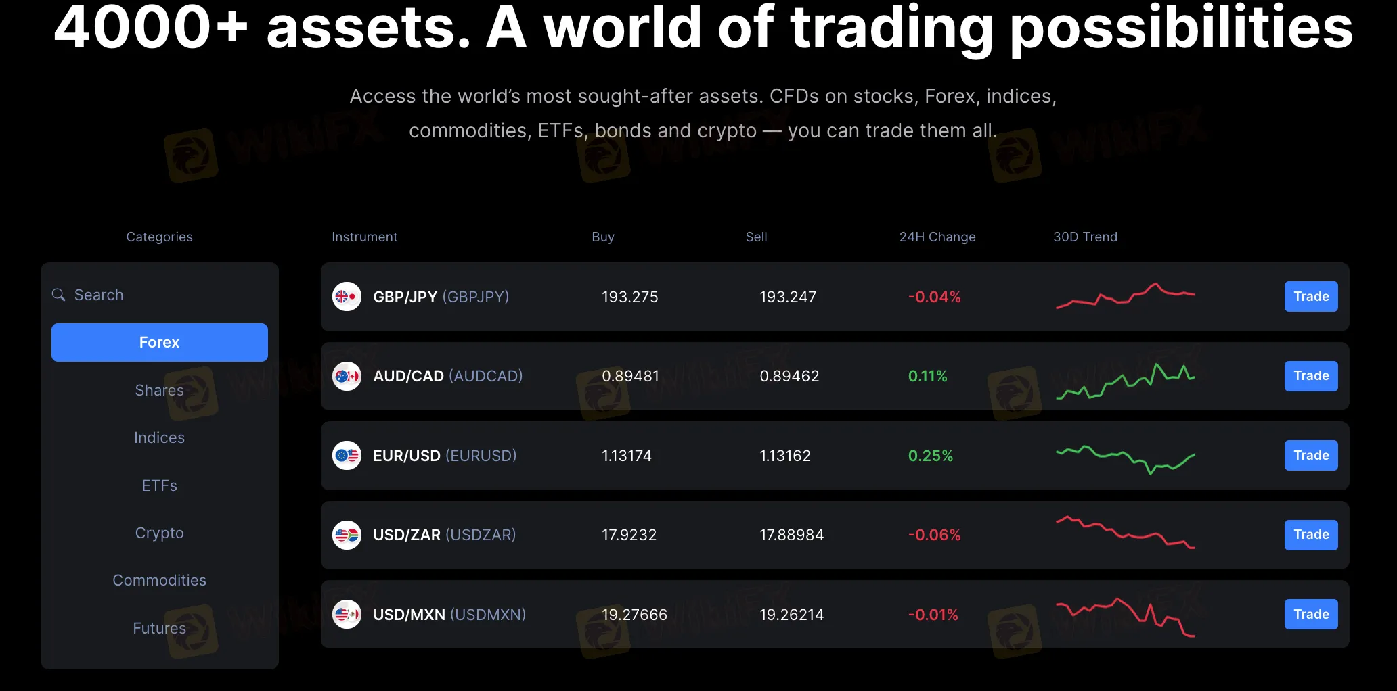Focus the Search instruments field
The image size is (1397, 691).
click(160, 295)
